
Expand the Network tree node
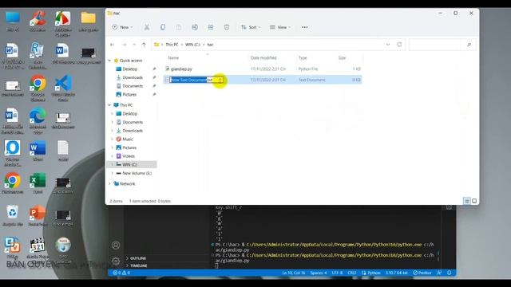109,184
